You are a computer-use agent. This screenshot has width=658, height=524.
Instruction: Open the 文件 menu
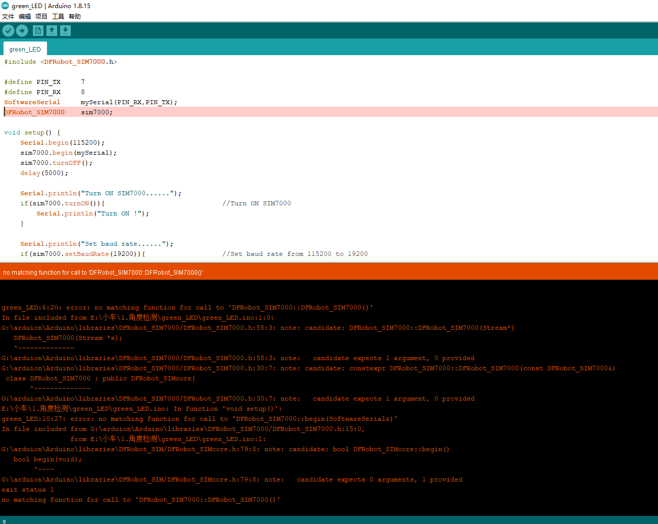(8, 17)
